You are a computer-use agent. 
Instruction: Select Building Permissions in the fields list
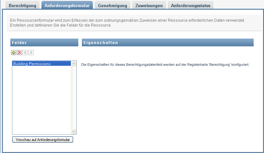coord(42,64)
